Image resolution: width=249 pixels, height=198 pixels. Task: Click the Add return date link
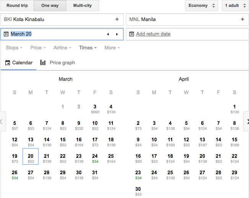(153, 34)
